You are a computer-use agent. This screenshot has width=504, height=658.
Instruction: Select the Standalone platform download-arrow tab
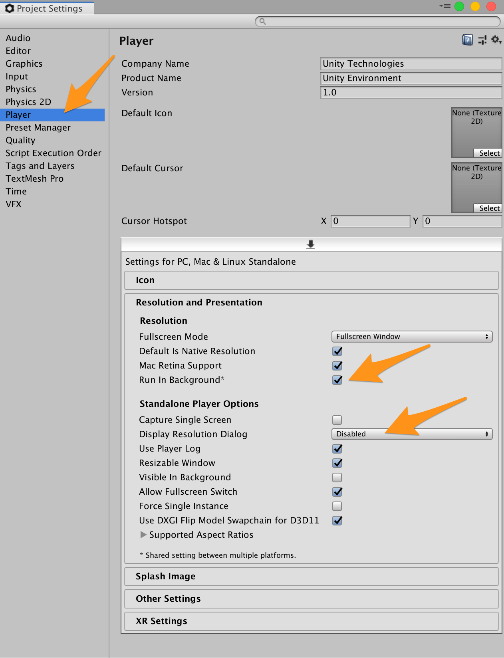[311, 244]
